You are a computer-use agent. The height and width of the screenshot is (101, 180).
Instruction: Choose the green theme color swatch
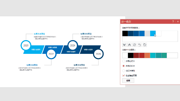point(164,55)
